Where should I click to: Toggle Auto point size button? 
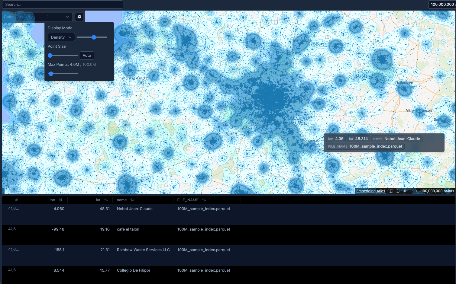[87, 56]
